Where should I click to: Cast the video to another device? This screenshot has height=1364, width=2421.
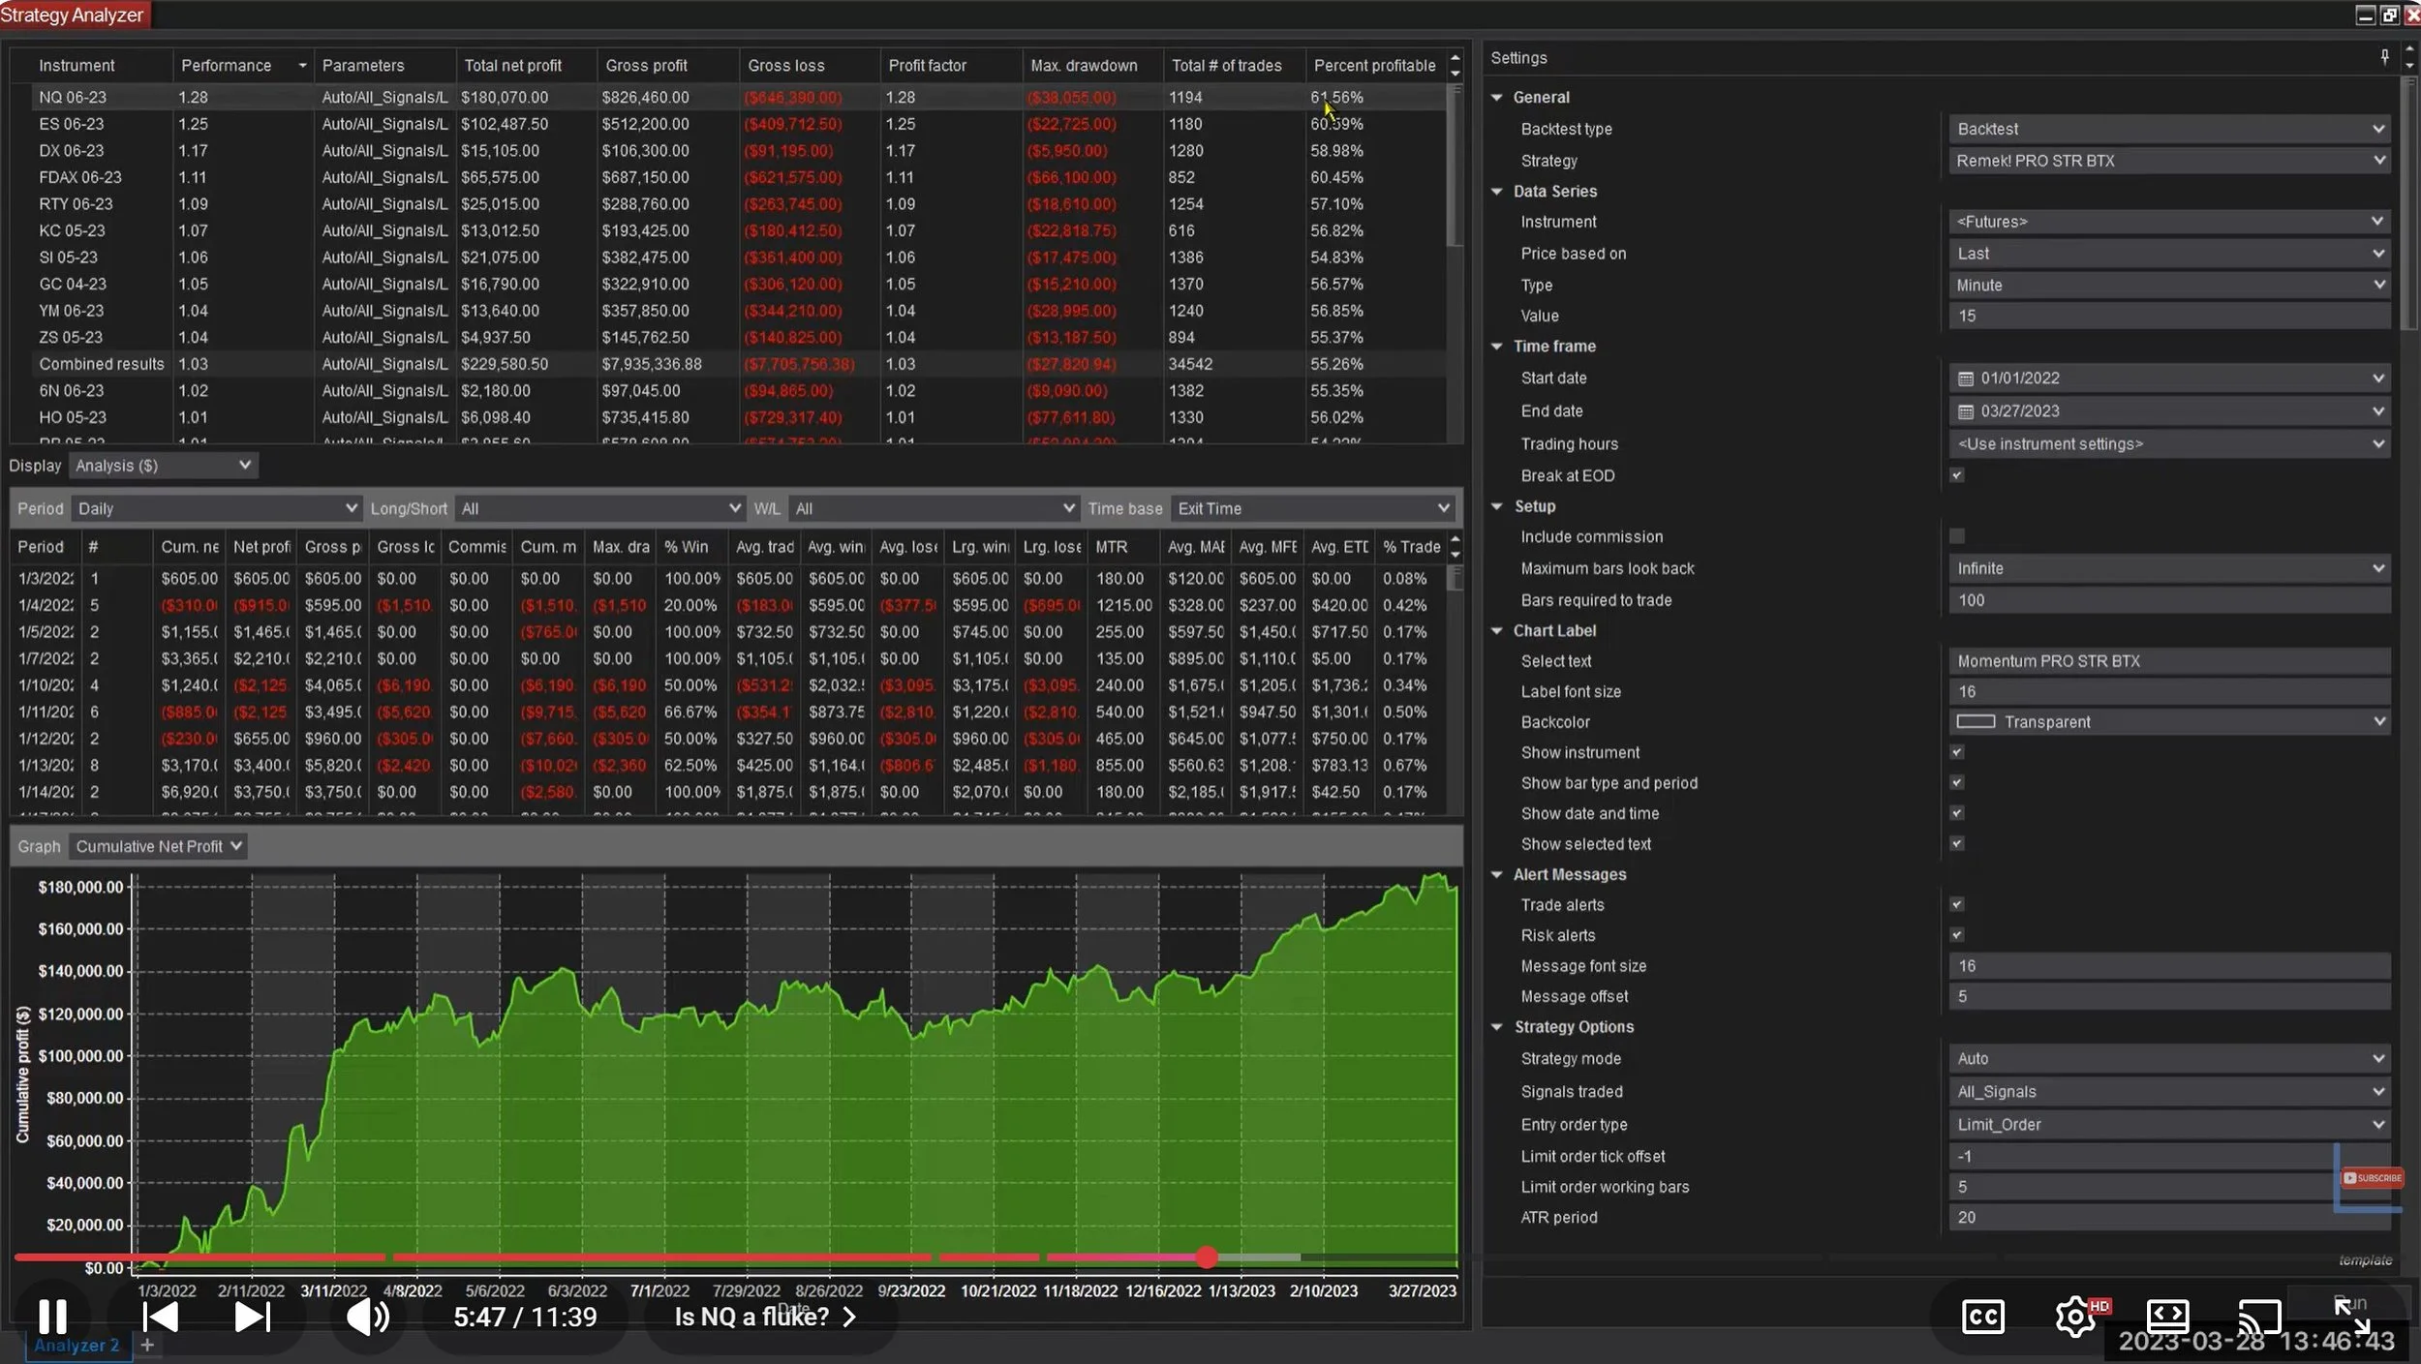point(2258,1315)
